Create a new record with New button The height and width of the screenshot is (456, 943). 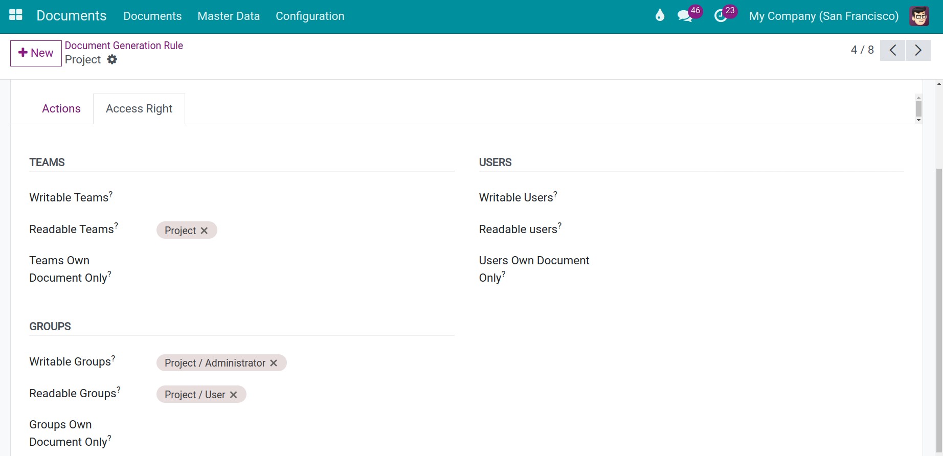click(36, 53)
